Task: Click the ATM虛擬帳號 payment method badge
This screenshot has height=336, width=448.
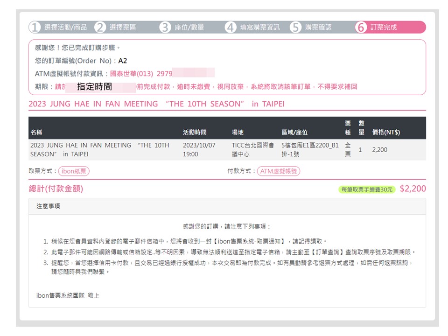Action: click(279, 171)
